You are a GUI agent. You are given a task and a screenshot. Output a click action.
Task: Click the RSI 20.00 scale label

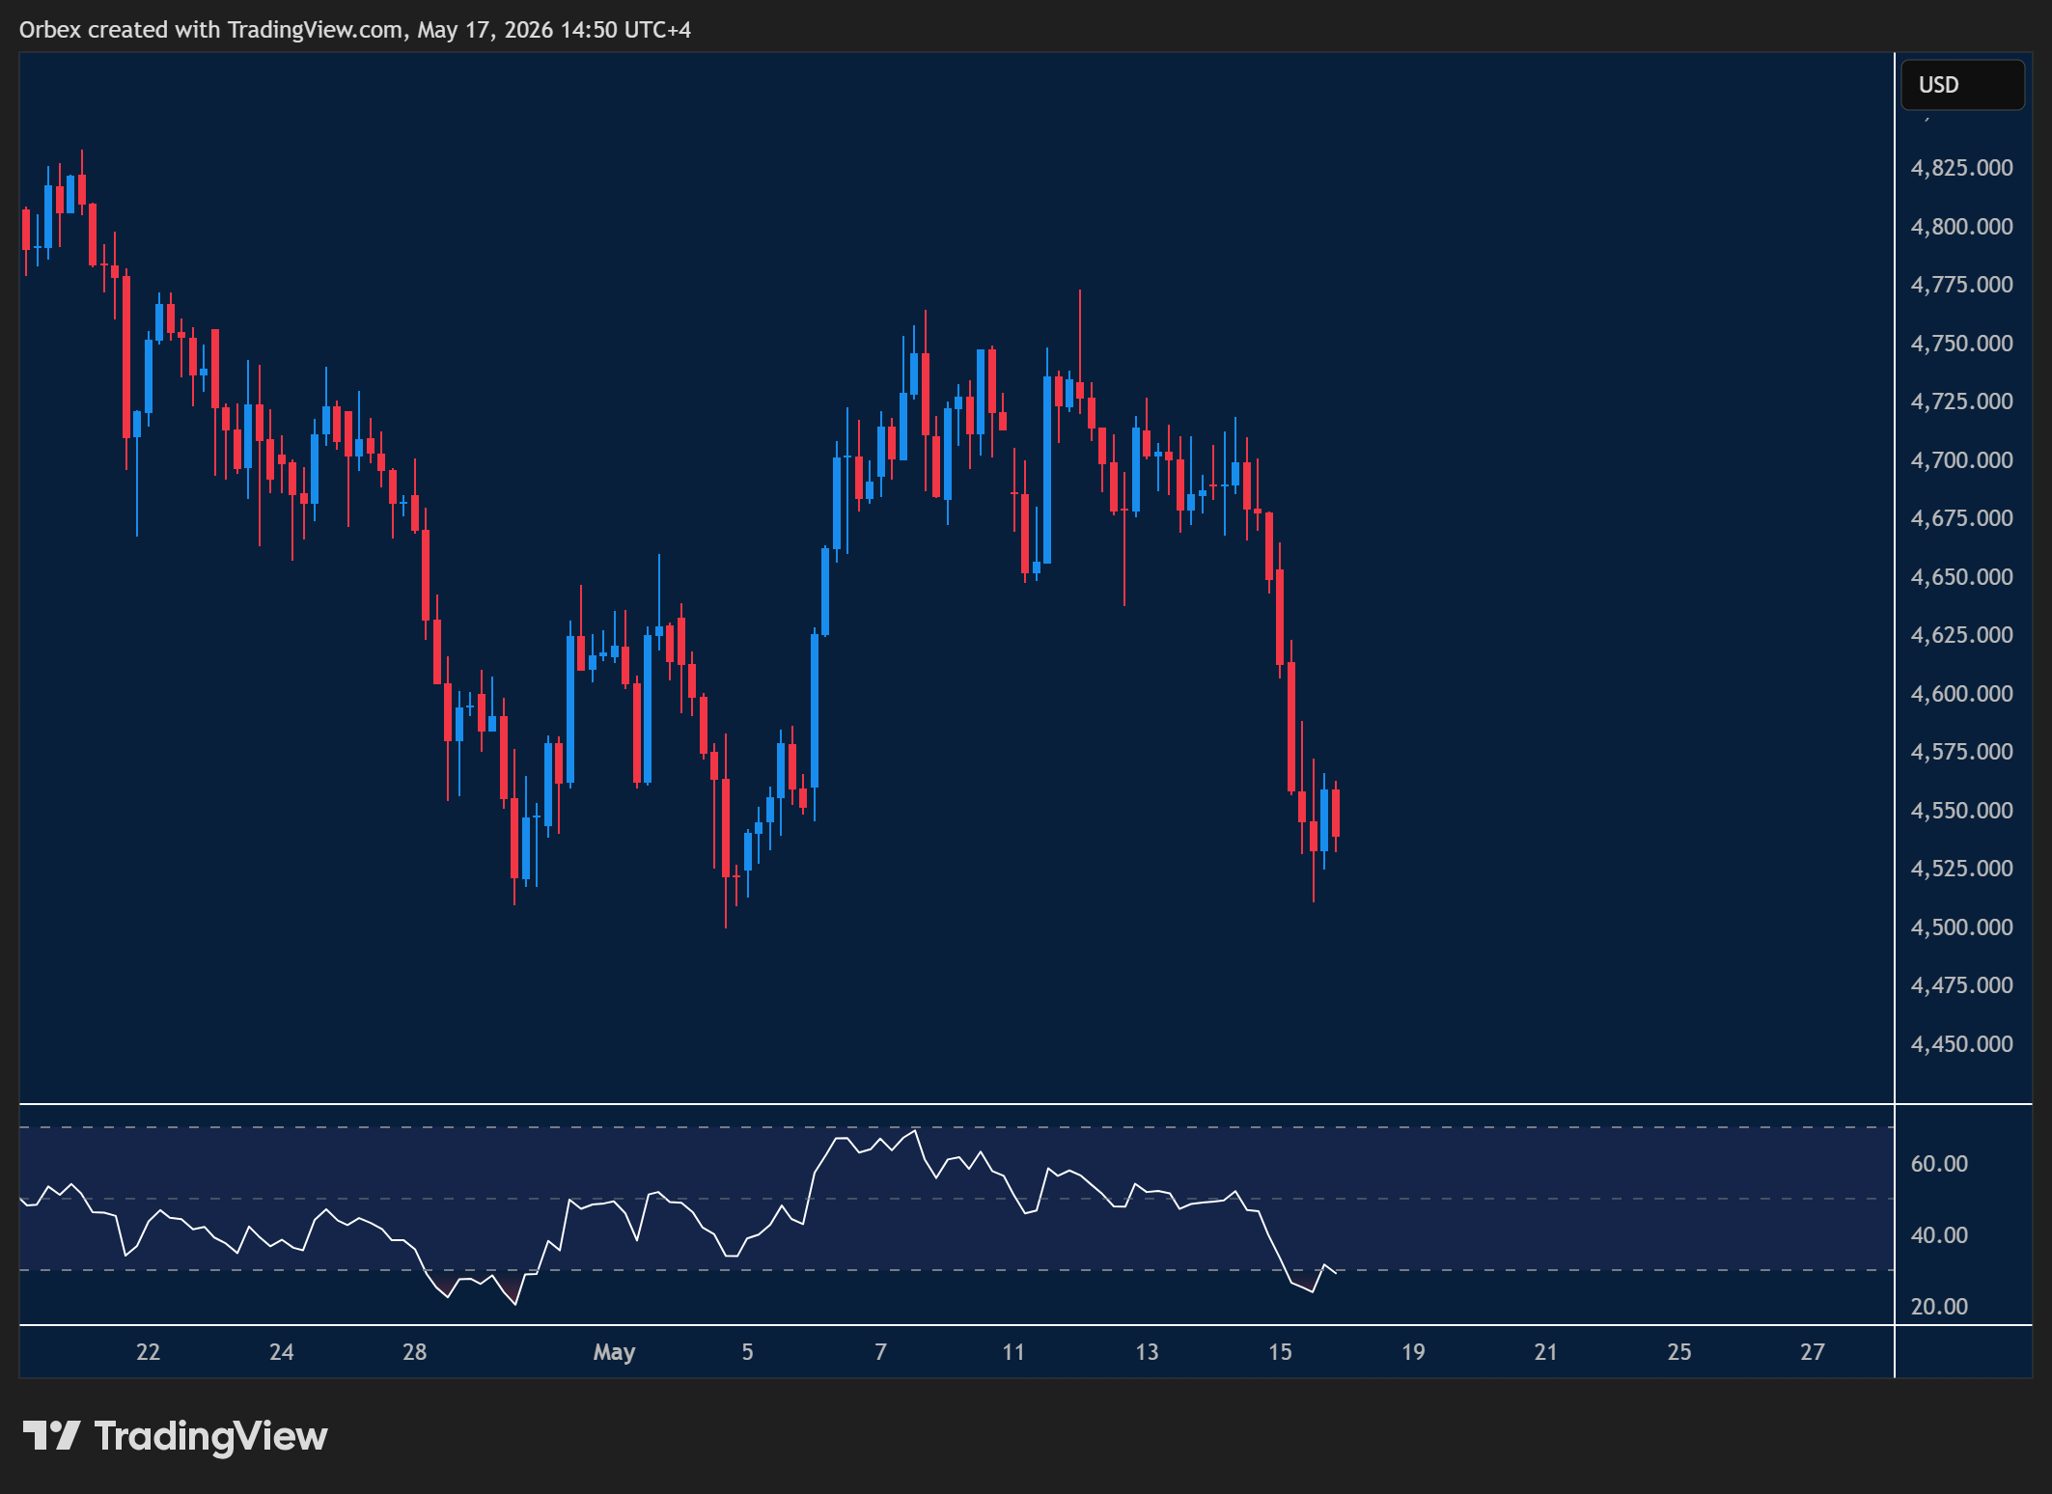coord(1939,1307)
